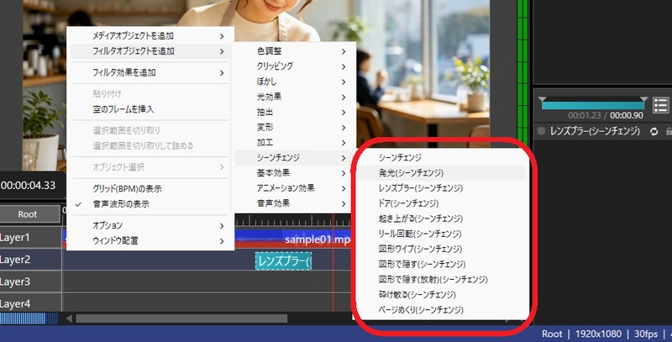Expand 色調整 filter category
Image resolution: width=672 pixels, height=342 pixels.
pyautogui.click(x=293, y=51)
